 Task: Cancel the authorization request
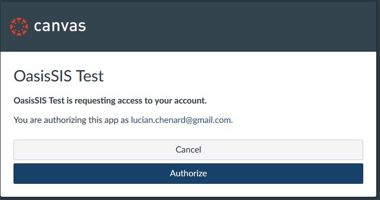point(188,150)
